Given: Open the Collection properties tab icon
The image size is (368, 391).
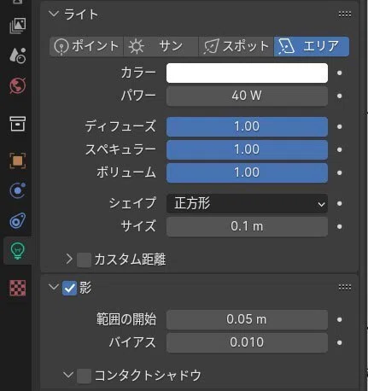Looking at the screenshot, I should [18, 124].
